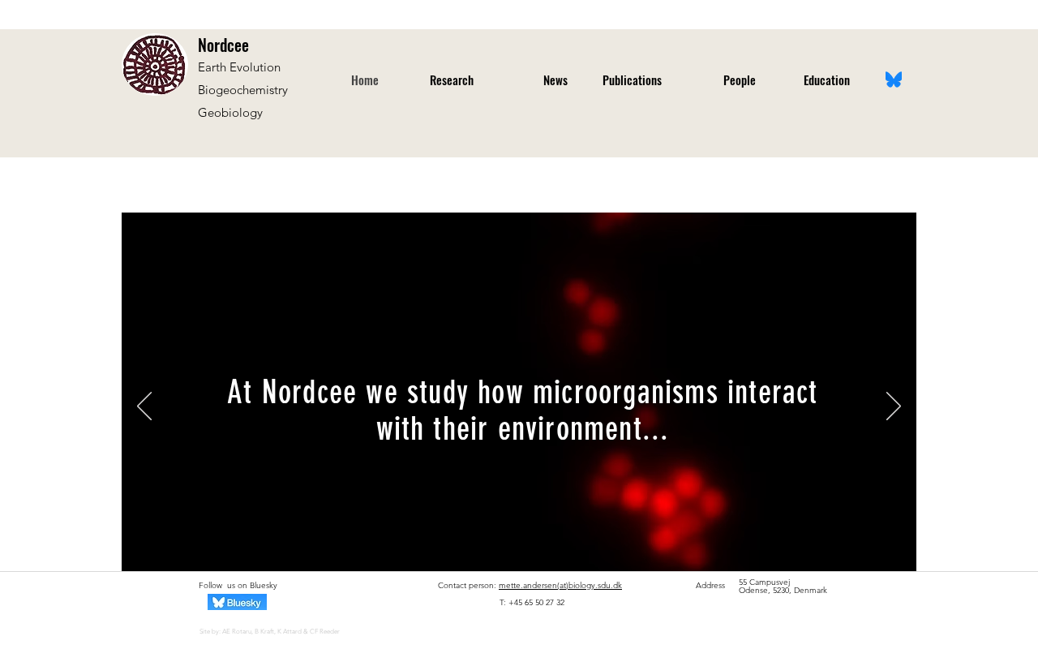1038x649 pixels.
Task: Open the Research menu item
Action: coord(452,80)
